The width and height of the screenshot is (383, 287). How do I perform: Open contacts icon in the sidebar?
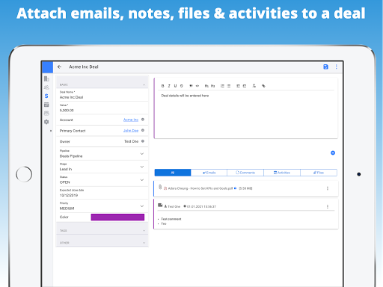pos(46,87)
